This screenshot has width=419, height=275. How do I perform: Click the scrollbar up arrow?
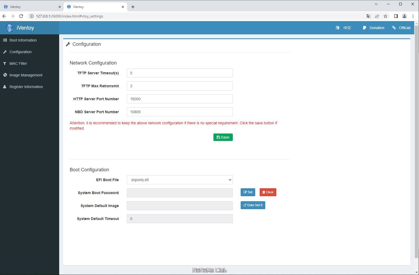417,23
